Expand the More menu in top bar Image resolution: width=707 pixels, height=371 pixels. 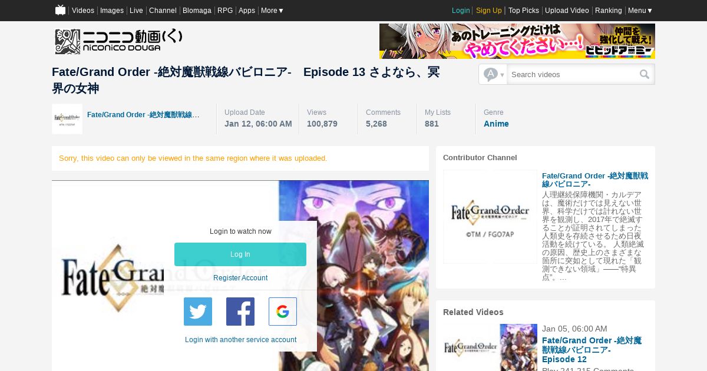(272, 11)
